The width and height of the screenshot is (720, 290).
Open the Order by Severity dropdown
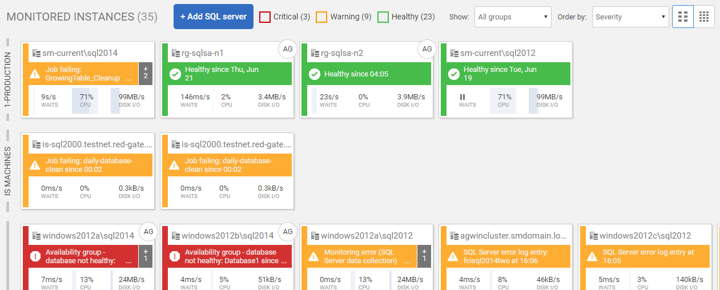630,17
